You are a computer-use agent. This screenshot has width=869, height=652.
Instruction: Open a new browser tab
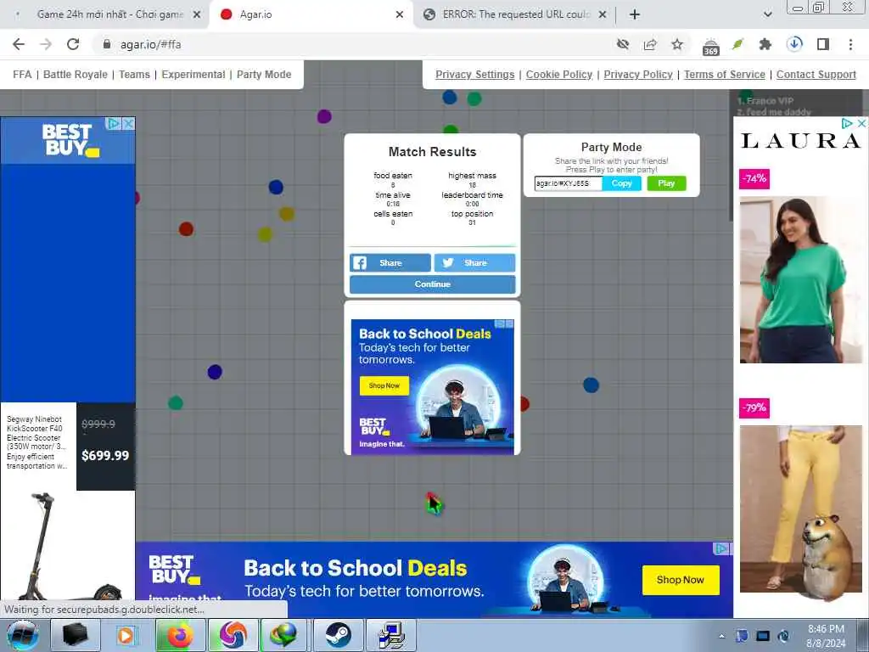tap(635, 15)
